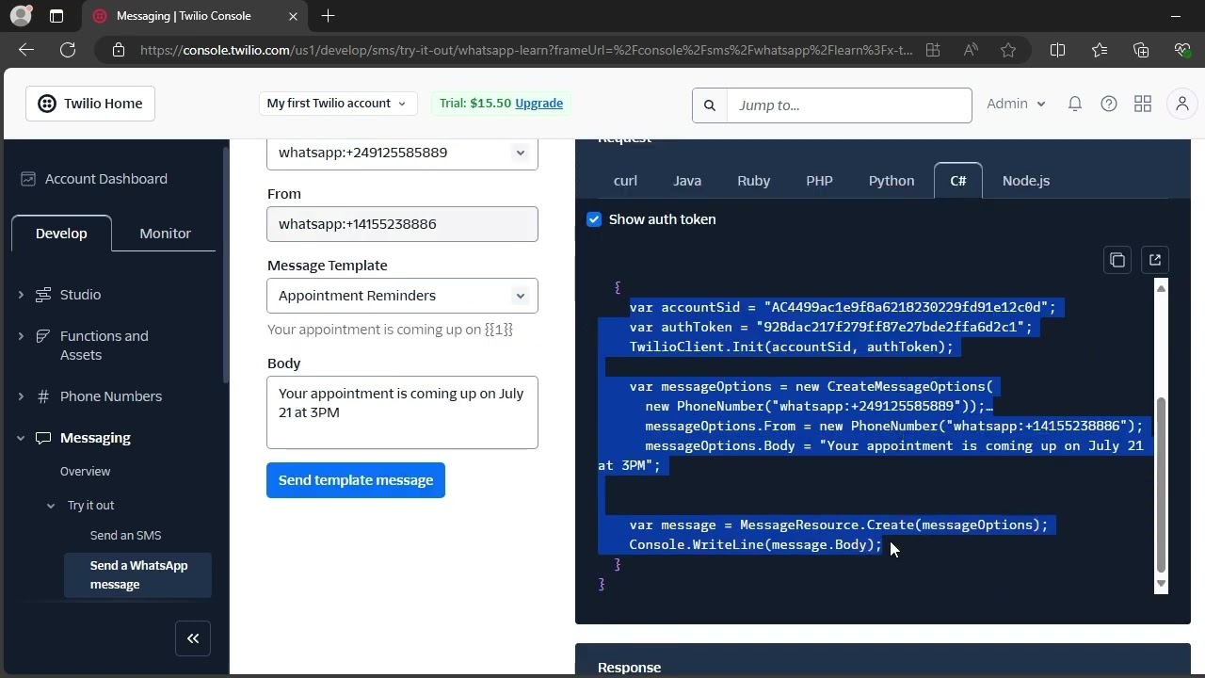The height and width of the screenshot is (678, 1205).
Task: Open the help question mark icon
Action: click(1109, 104)
